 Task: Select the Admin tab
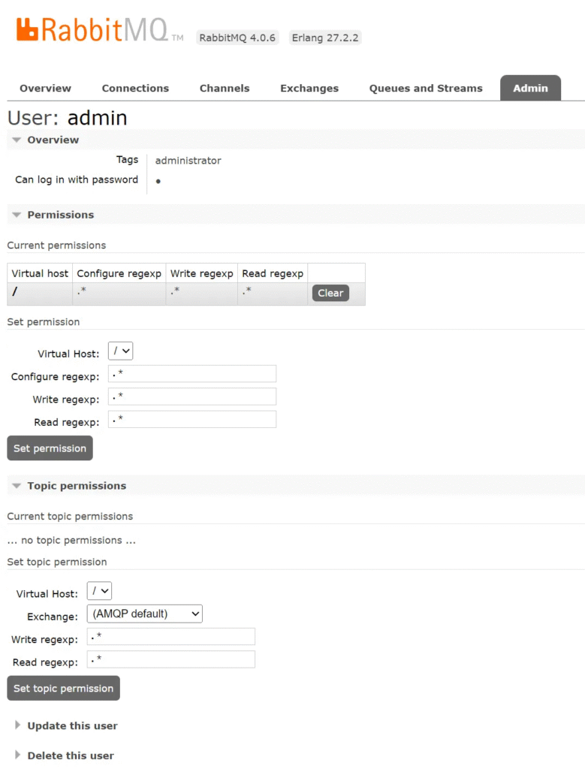click(530, 89)
